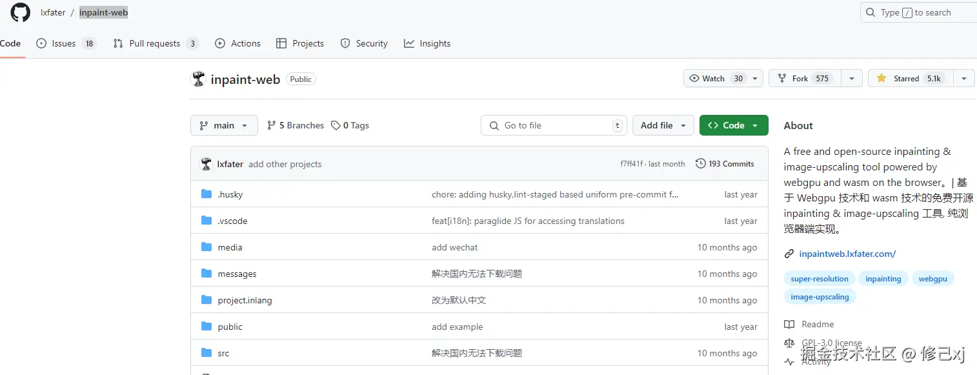Viewport: 977px width, 375px height.
Task: Open the Pull requests tab
Action: click(156, 43)
